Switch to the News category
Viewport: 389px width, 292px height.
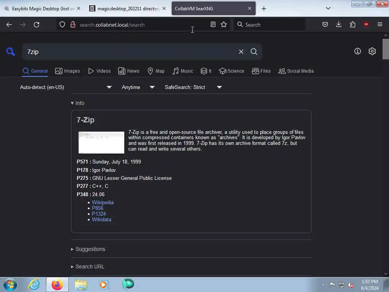(129, 71)
